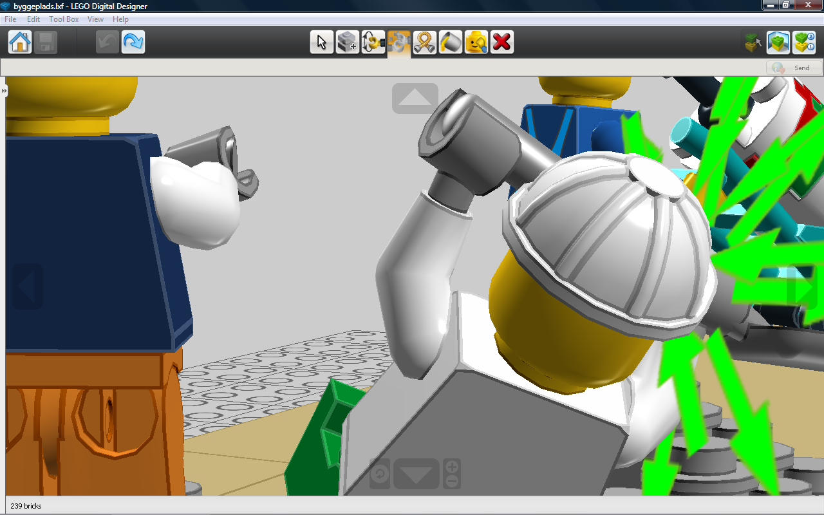
Task: Choose the Clone brick tool
Action: (348, 42)
